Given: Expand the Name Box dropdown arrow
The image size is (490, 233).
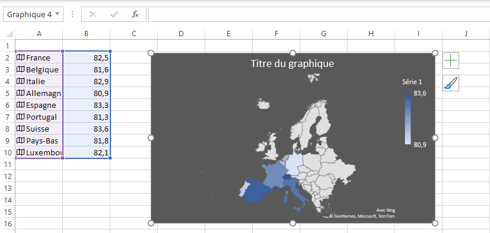Looking at the screenshot, I should (57, 14).
